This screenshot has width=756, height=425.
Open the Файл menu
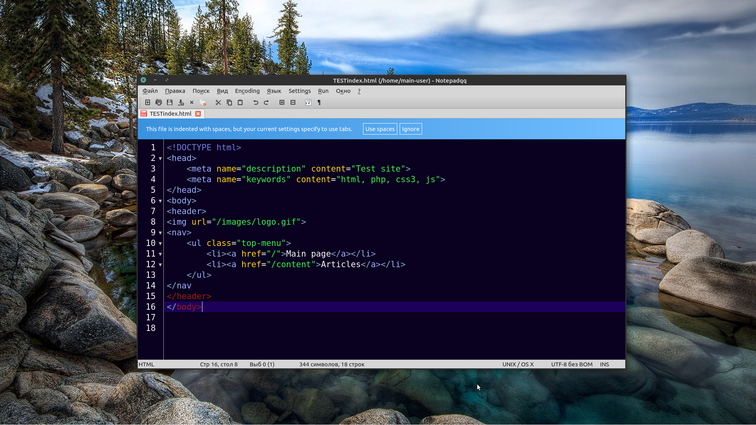150,91
